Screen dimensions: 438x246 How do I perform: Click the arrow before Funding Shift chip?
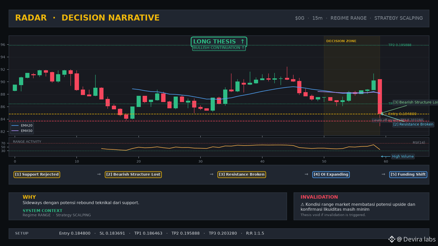(383, 174)
